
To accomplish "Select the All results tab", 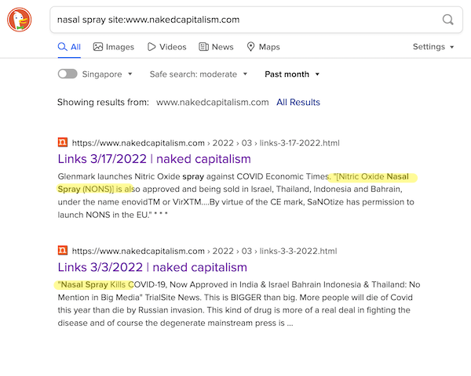I will point(69,47).
